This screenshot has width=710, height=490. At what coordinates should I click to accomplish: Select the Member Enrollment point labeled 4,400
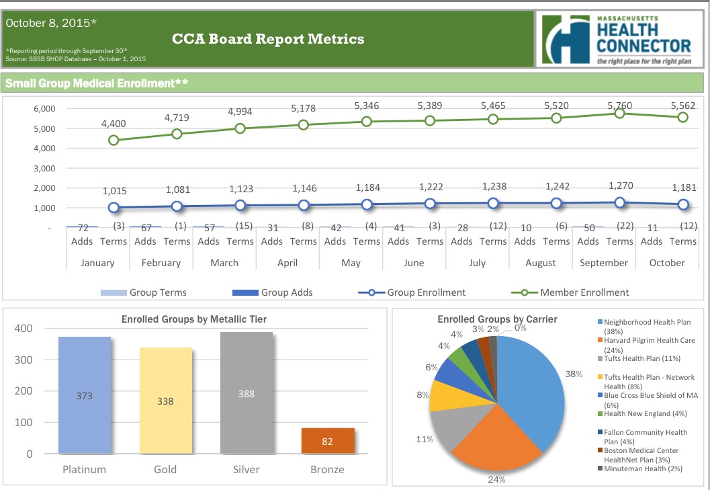[114, 140]
